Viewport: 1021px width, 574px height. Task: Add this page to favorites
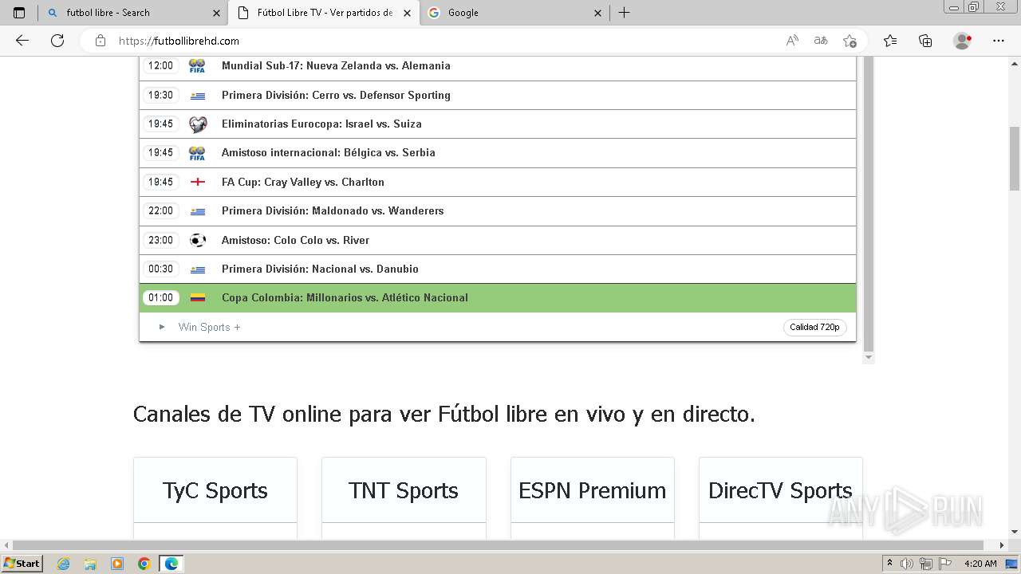(x=850, y=41)
